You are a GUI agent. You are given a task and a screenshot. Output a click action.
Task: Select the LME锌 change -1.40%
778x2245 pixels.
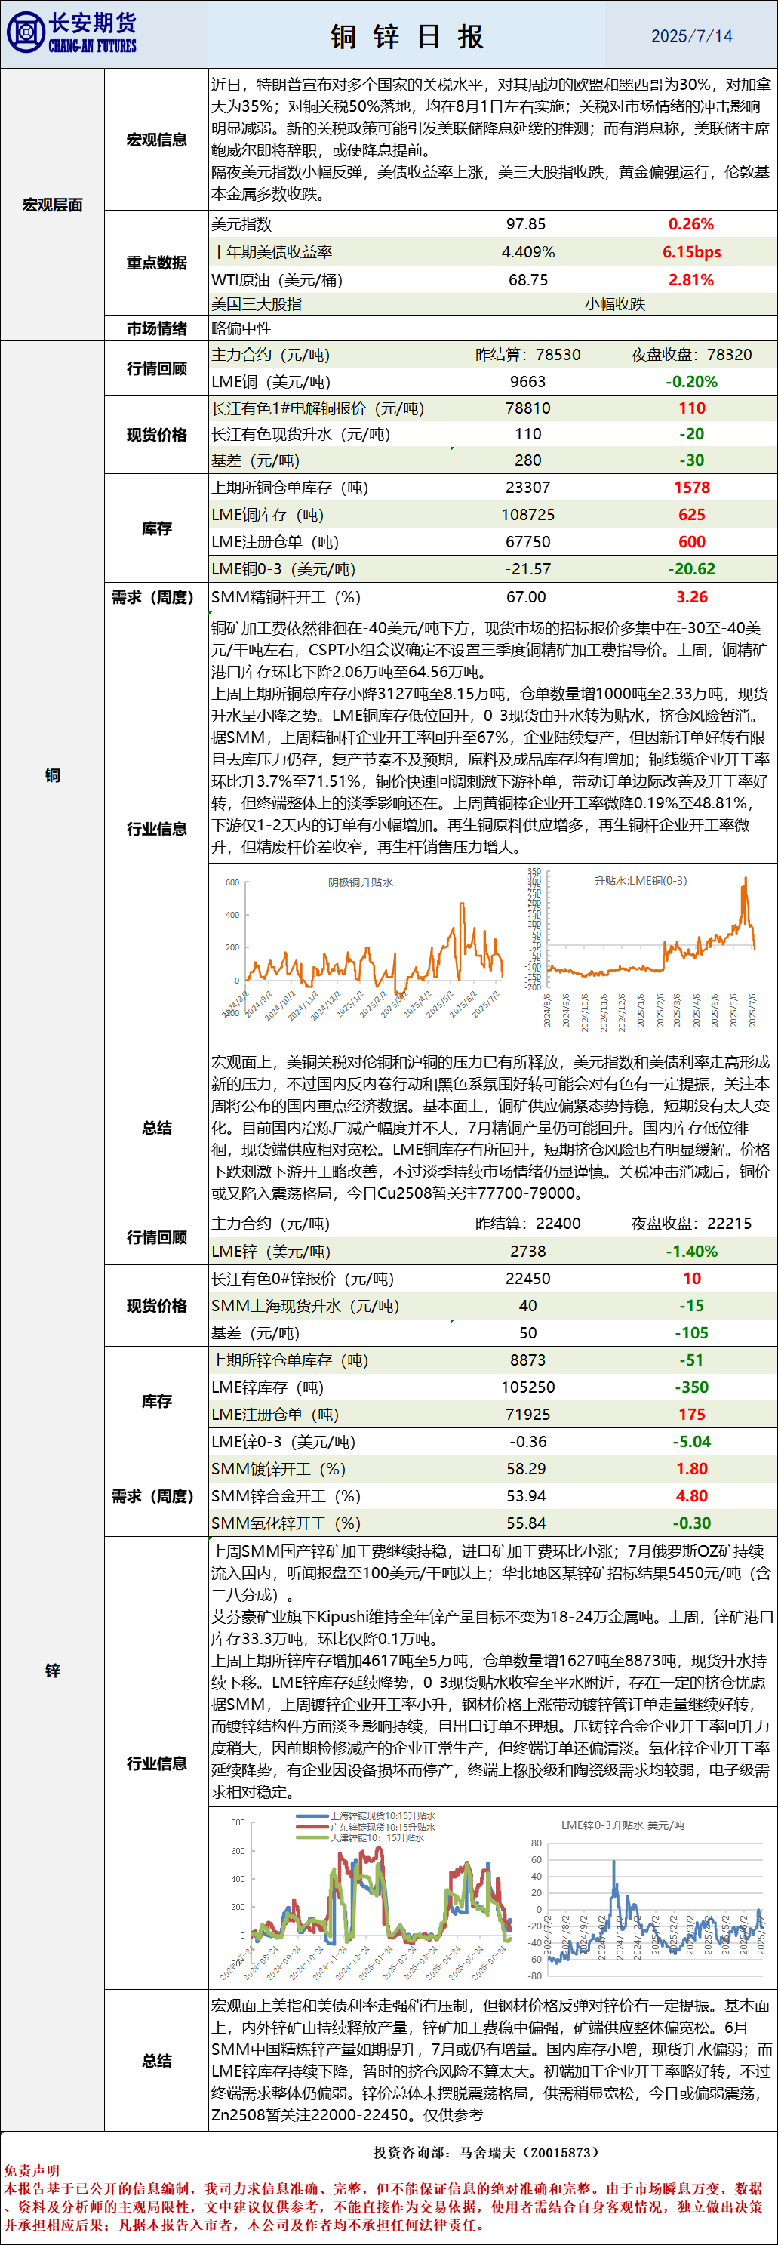692,1252
